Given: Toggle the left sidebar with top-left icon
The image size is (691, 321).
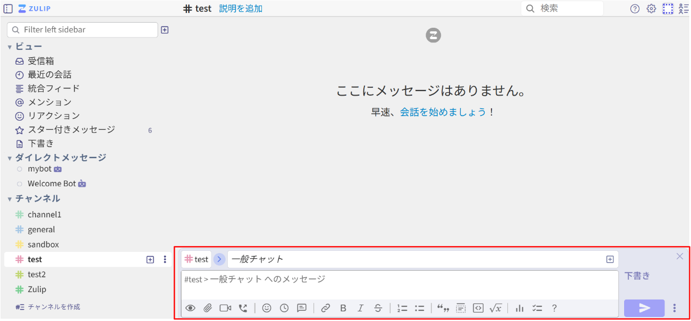Looking at the screenshot, I should pyautogui.click(x=8, y=8).
